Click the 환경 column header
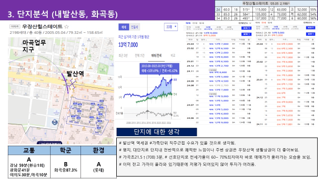The width and height of the screenshot is (318, 179). [x=98, y=150]
